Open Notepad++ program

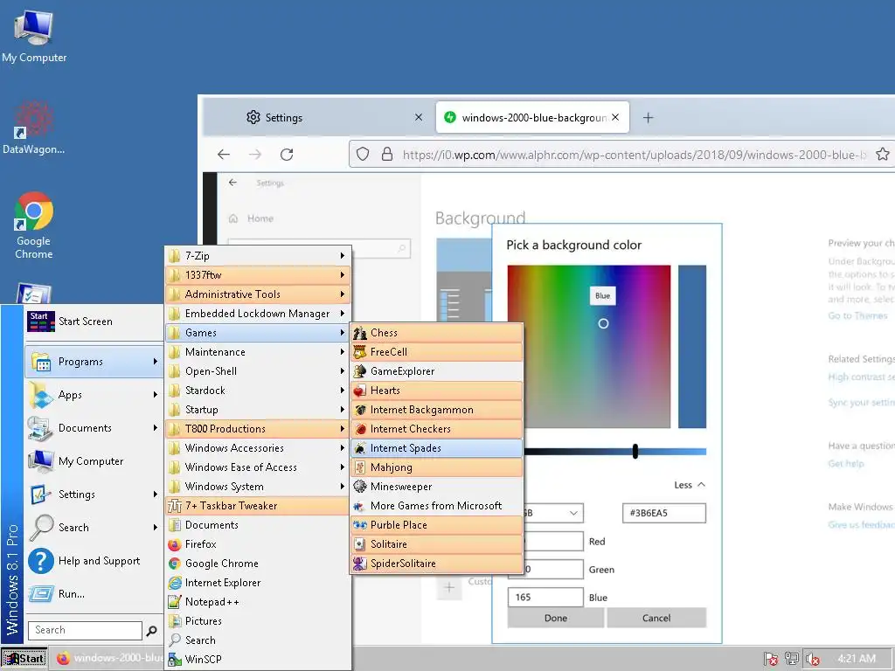[258, 602]
